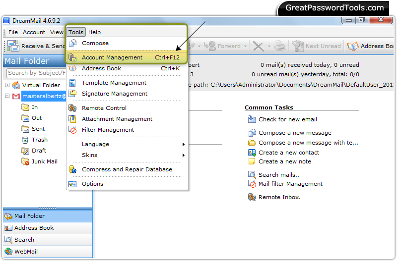Open the In folder

pos(35,107)
